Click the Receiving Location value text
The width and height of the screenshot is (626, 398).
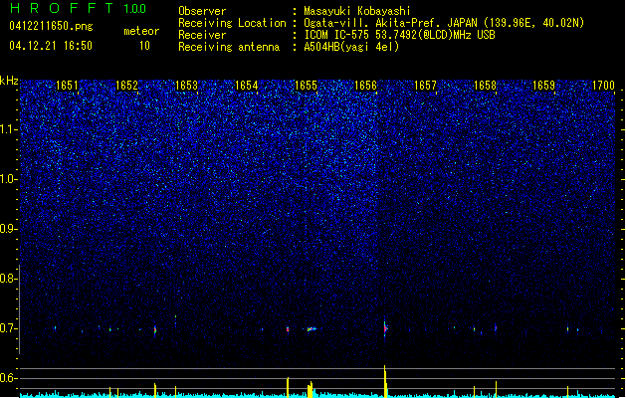click(x=444, y=23)
